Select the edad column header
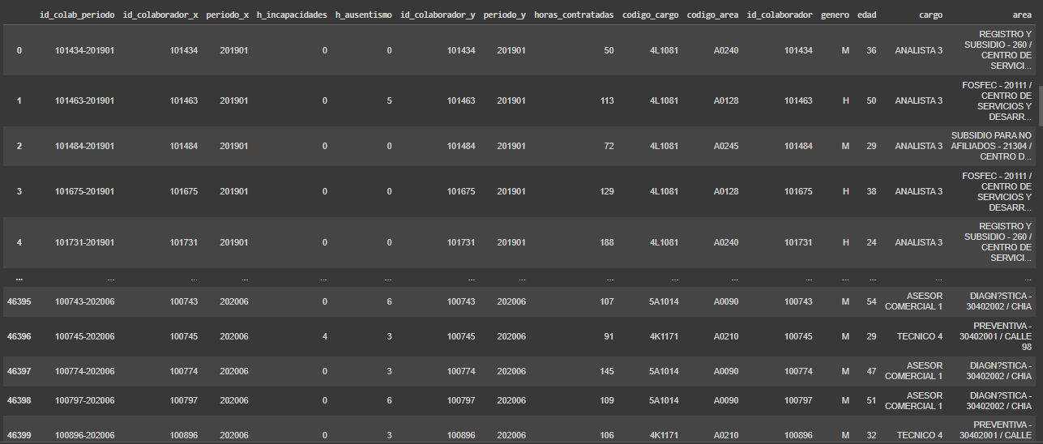 pos(867,15)
